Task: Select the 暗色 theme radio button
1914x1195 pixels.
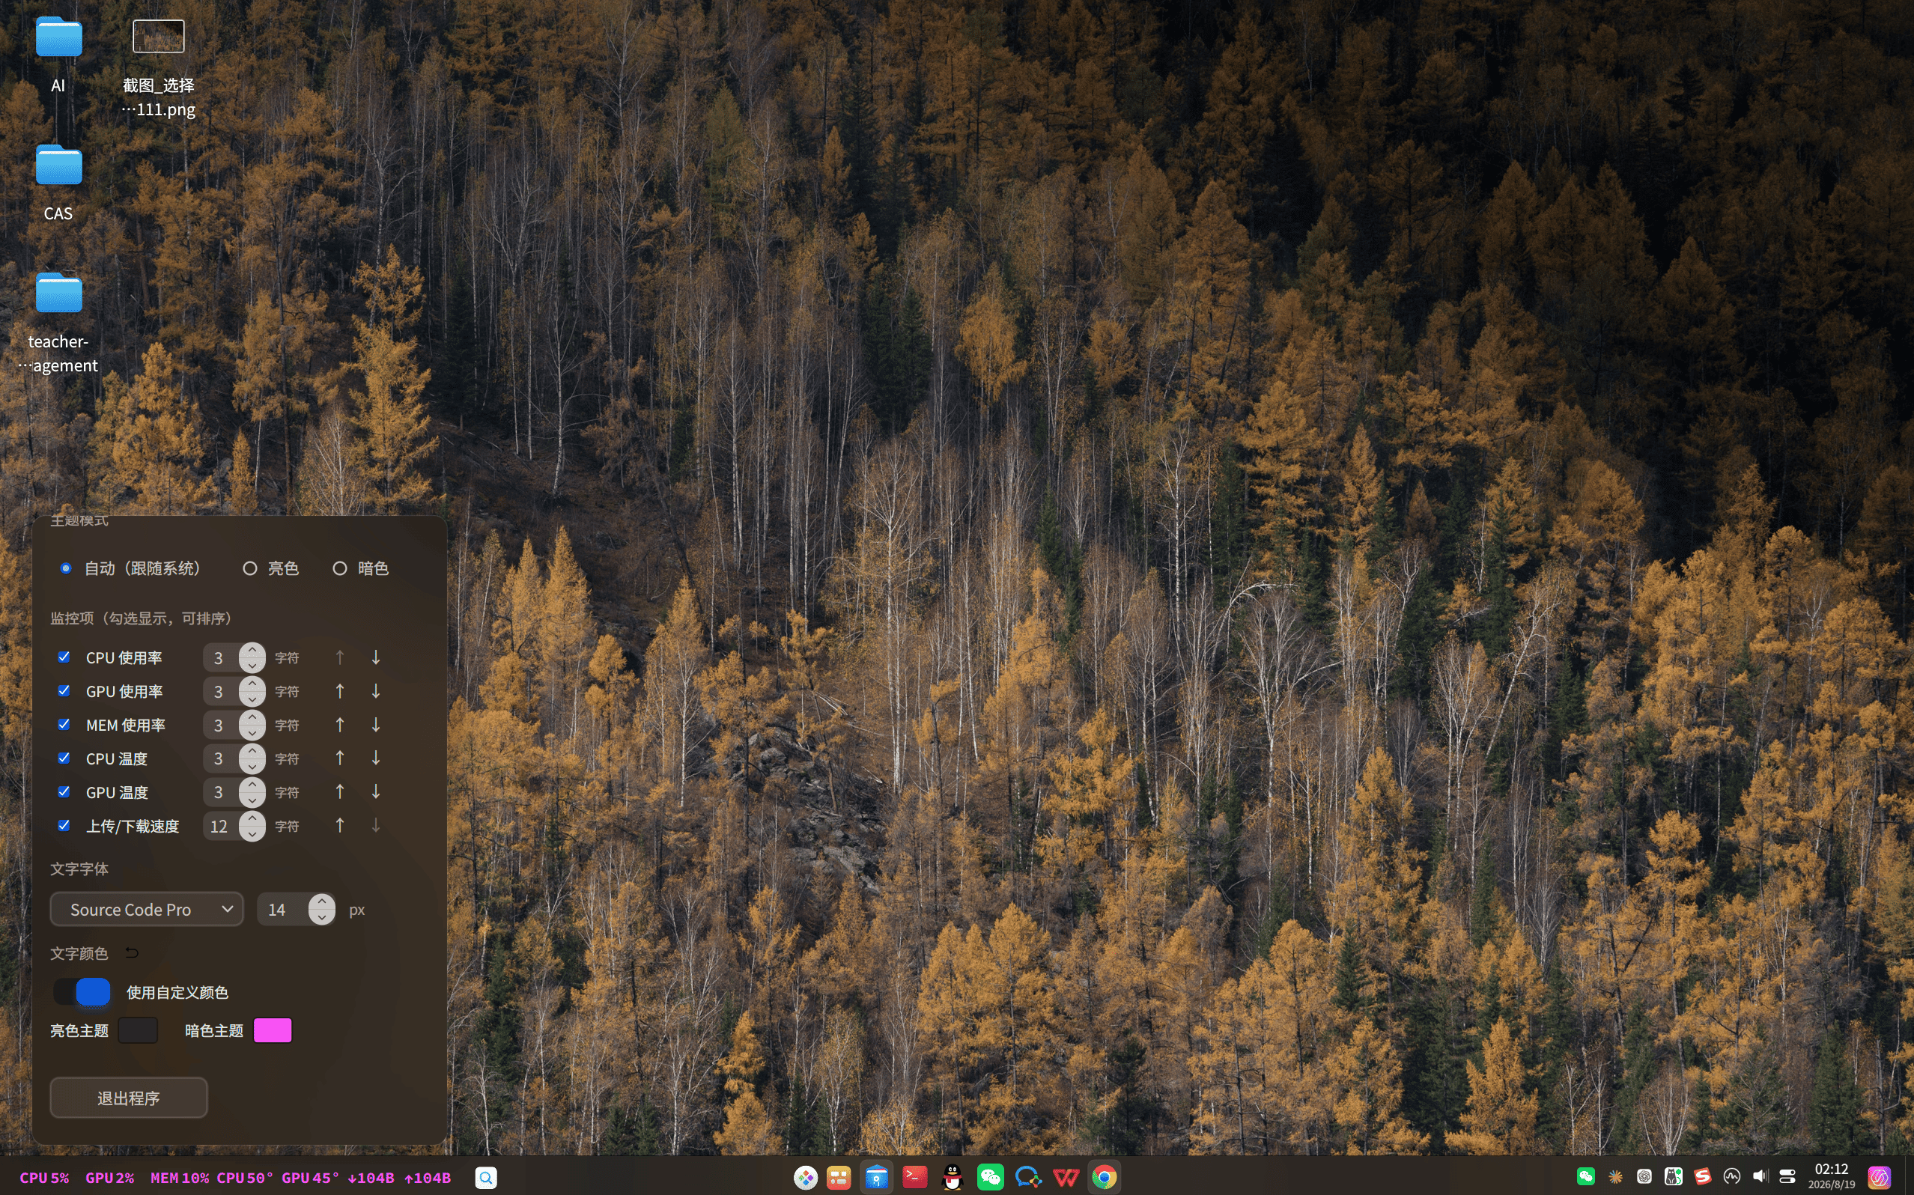Action: pyautogui.click(x=340, y=568)
